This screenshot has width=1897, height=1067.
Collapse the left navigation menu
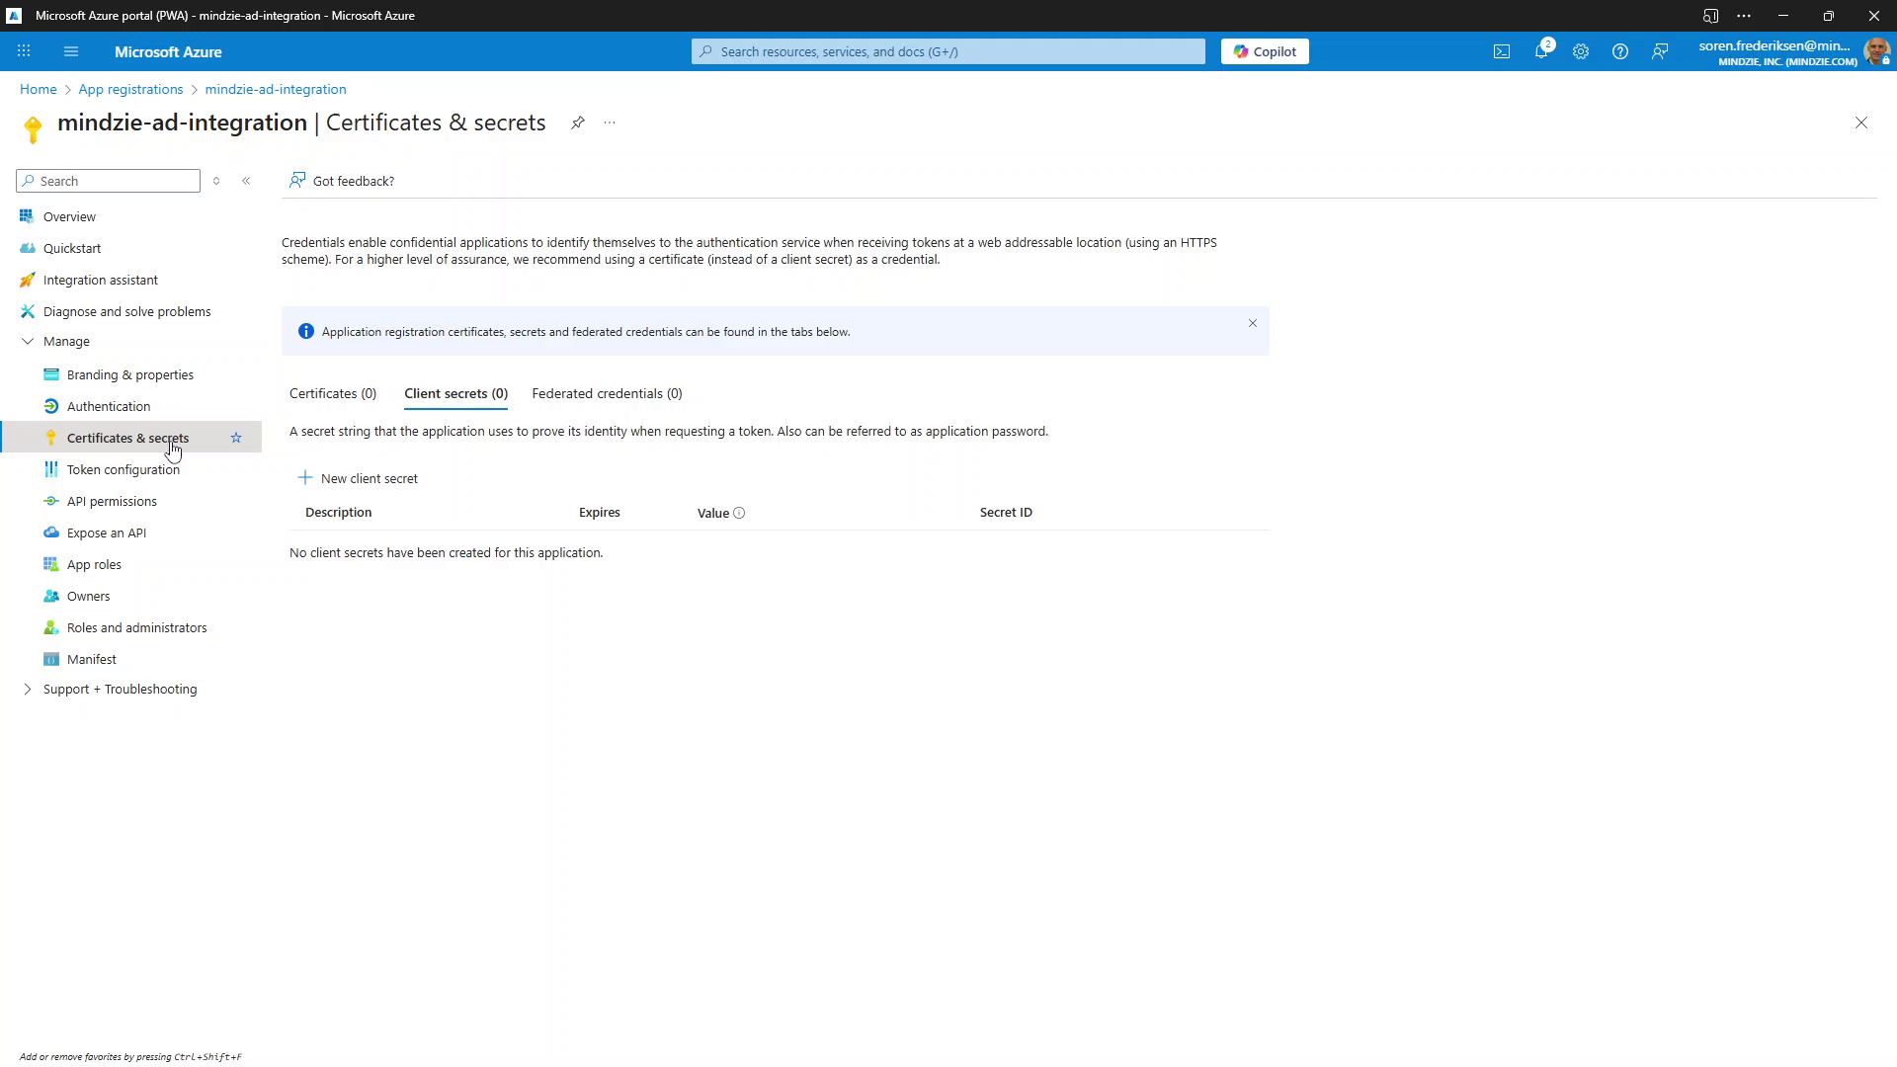tap(246, 181)
